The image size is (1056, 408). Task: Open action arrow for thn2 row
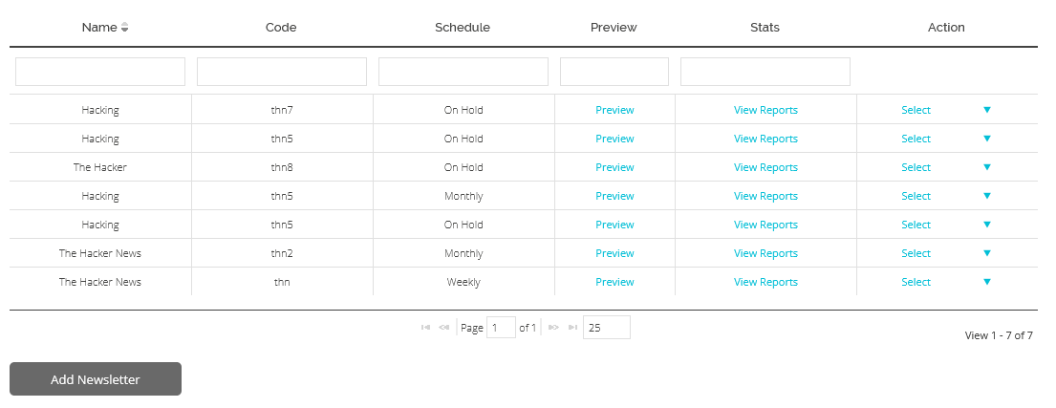[986, 253]
